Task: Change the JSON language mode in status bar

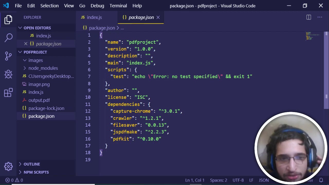Action: pyautogui.click(x=264, y=180)
